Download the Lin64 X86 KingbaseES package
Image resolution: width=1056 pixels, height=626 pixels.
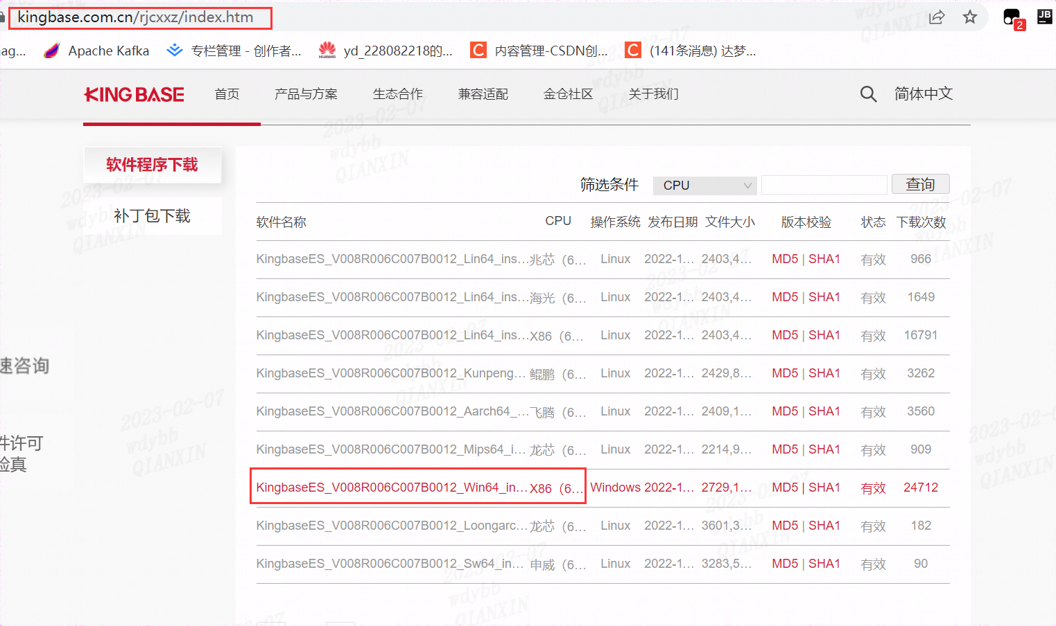pyautogui.click(x=392, y=335)
